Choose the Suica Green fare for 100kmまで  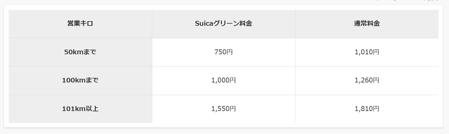click(223, 80)
